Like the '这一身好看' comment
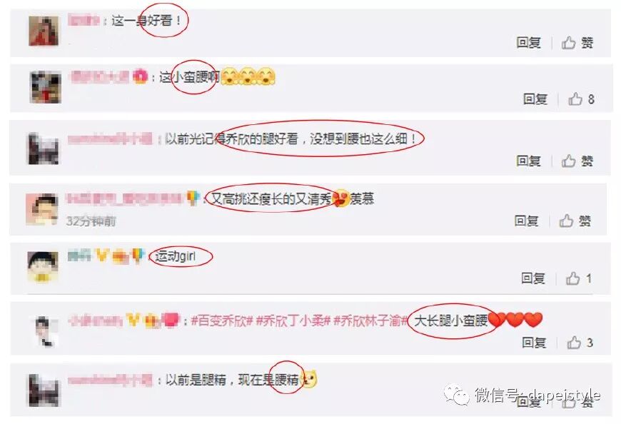Screen dimensions: 621x424 (x=577, y=42)
